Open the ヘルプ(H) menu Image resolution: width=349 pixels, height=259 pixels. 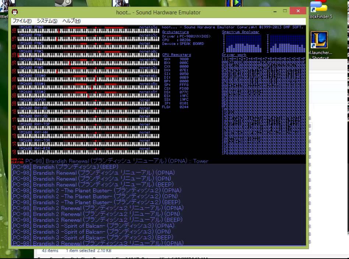[71, 21]
